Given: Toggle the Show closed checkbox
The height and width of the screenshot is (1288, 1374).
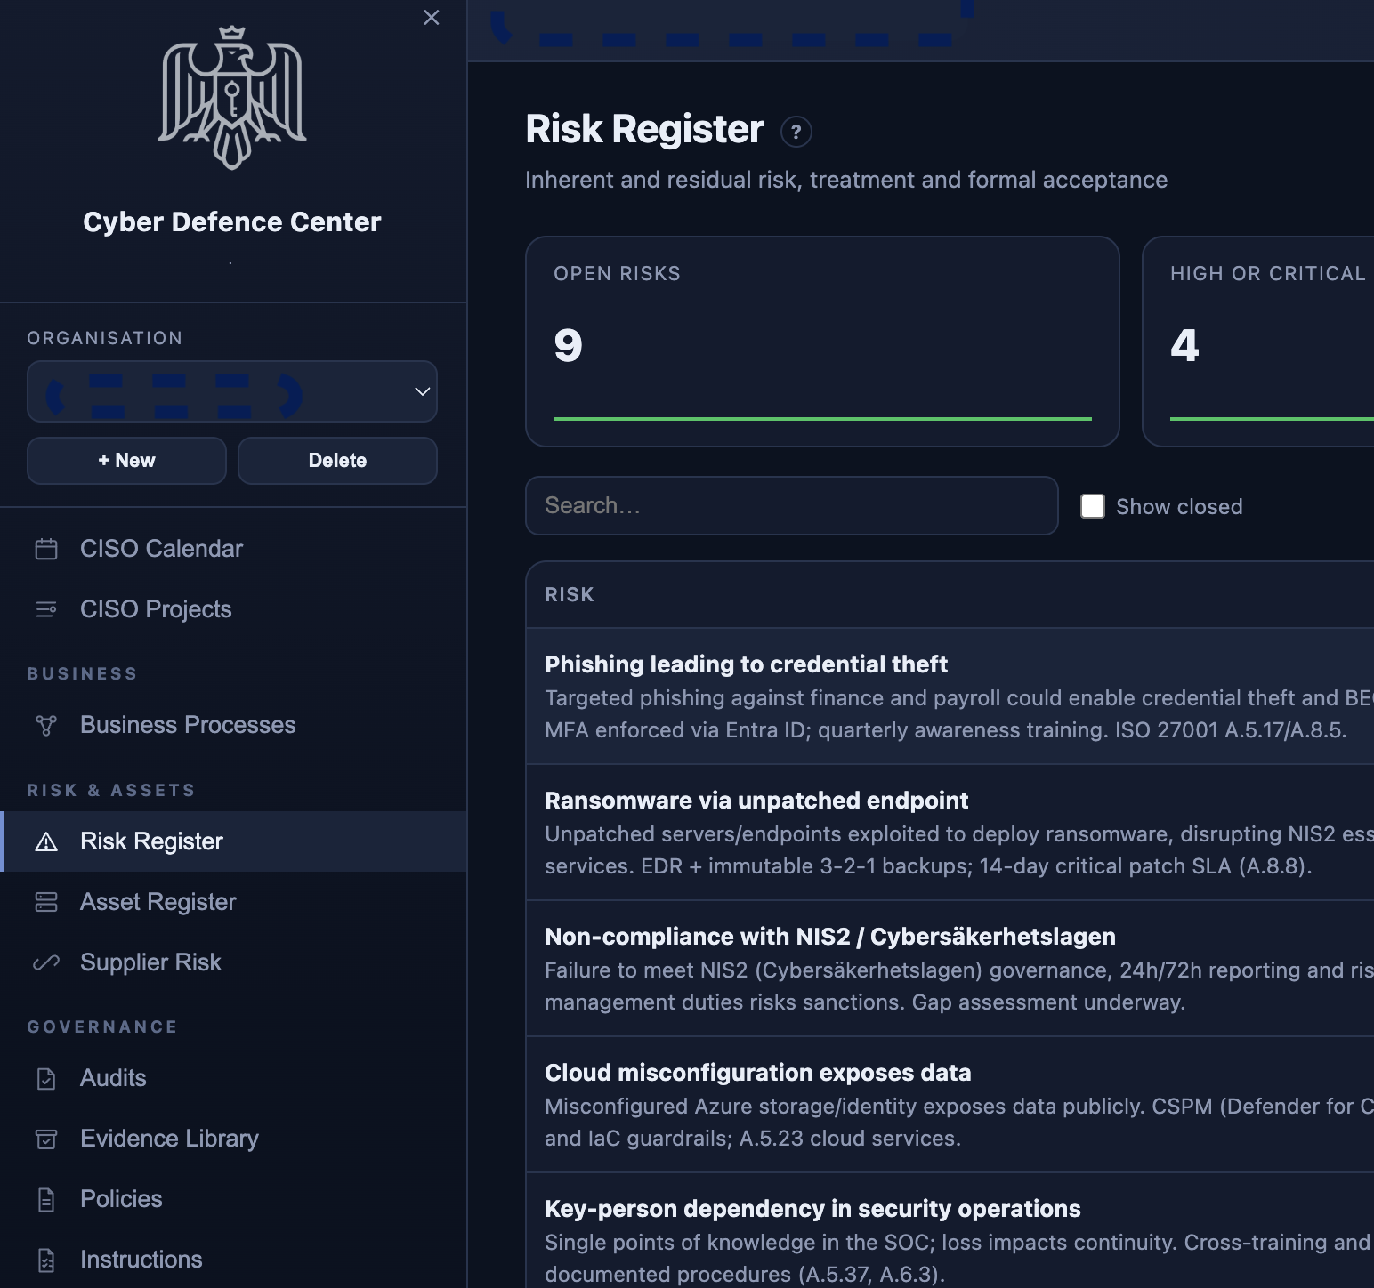Looking at the screenshot, I should pos(1093,506).
